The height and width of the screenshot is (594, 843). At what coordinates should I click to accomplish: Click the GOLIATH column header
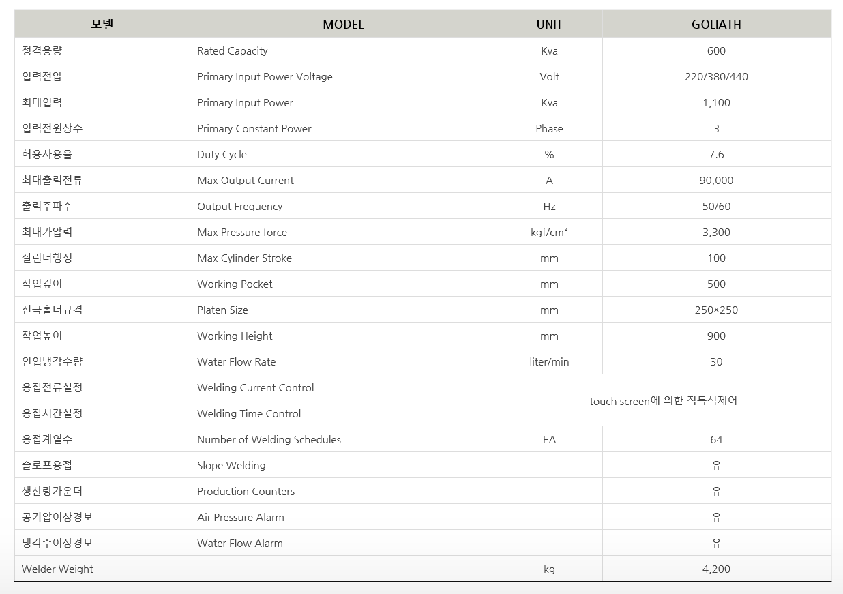click(x=716, y=25)
